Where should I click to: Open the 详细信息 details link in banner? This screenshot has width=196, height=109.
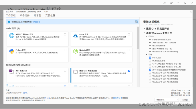click(37, 22)
